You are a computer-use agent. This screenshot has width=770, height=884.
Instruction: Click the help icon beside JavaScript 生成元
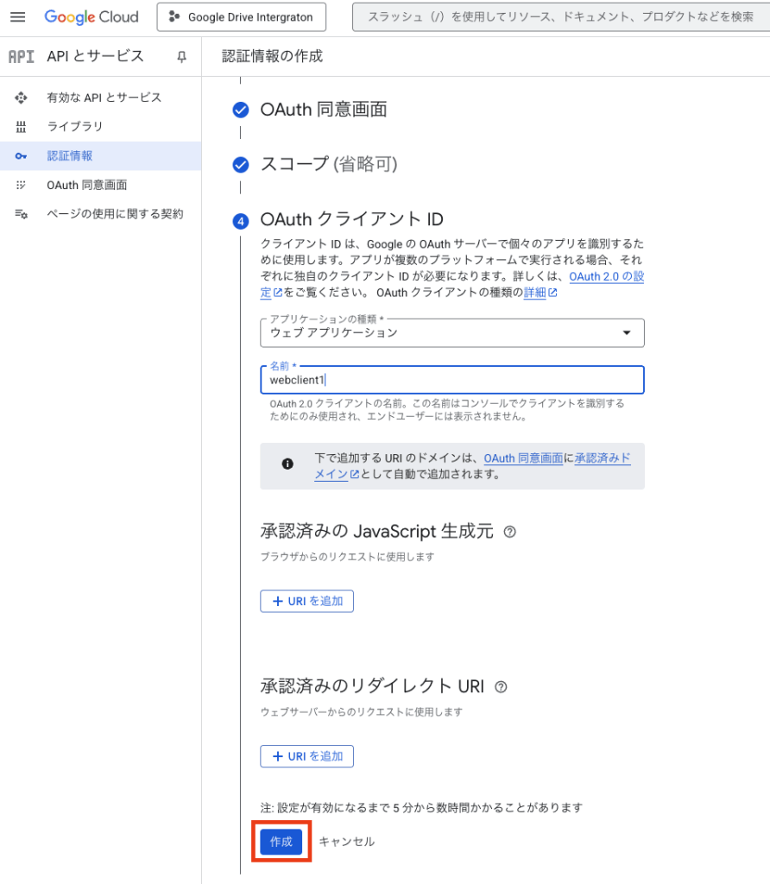tap(509, 532)
